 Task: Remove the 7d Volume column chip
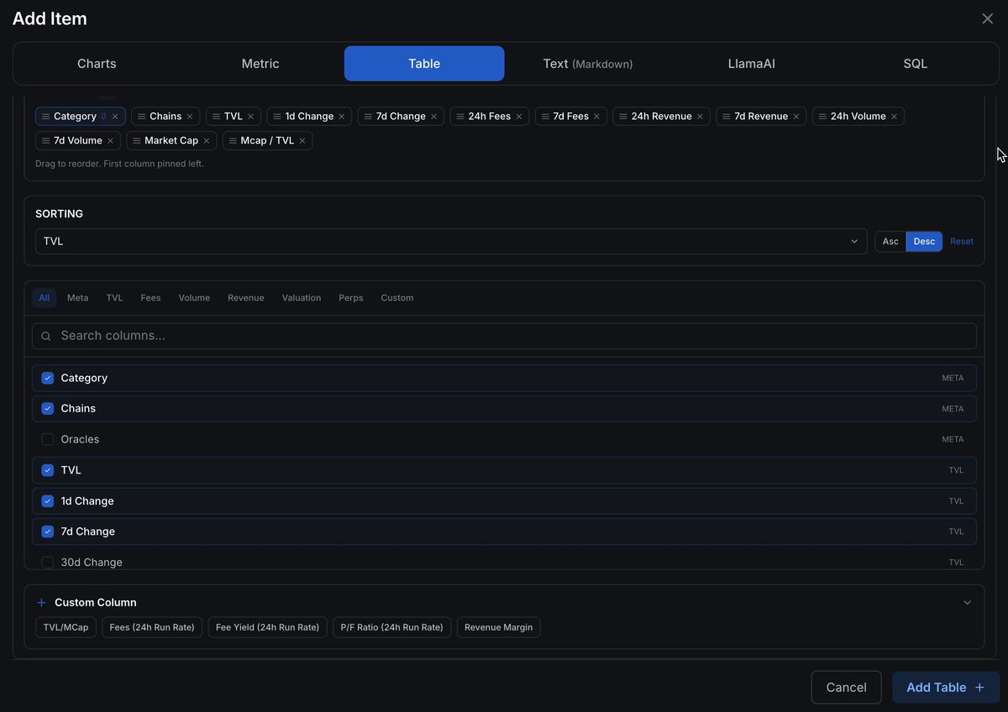coord(110,141)
